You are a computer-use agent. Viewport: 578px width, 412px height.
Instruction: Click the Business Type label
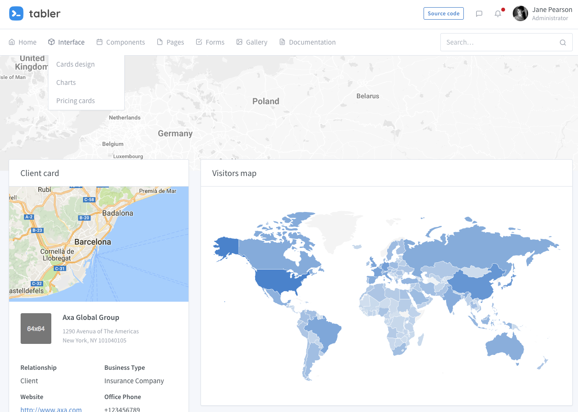[x=125, y=367]
